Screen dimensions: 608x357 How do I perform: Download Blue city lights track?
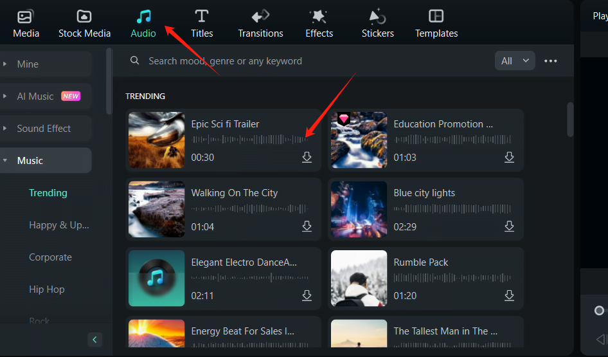(509, 226)
